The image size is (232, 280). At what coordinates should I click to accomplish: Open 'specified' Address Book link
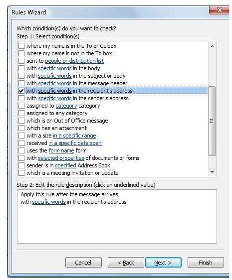tap(66, 165)
